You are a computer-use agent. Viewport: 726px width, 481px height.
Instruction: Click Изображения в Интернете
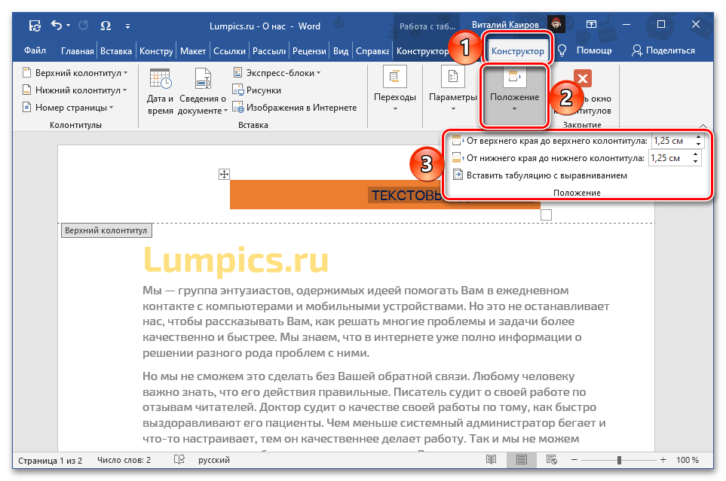(295, 108)
